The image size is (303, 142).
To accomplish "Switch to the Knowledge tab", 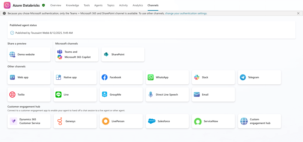I will [72, 5].
